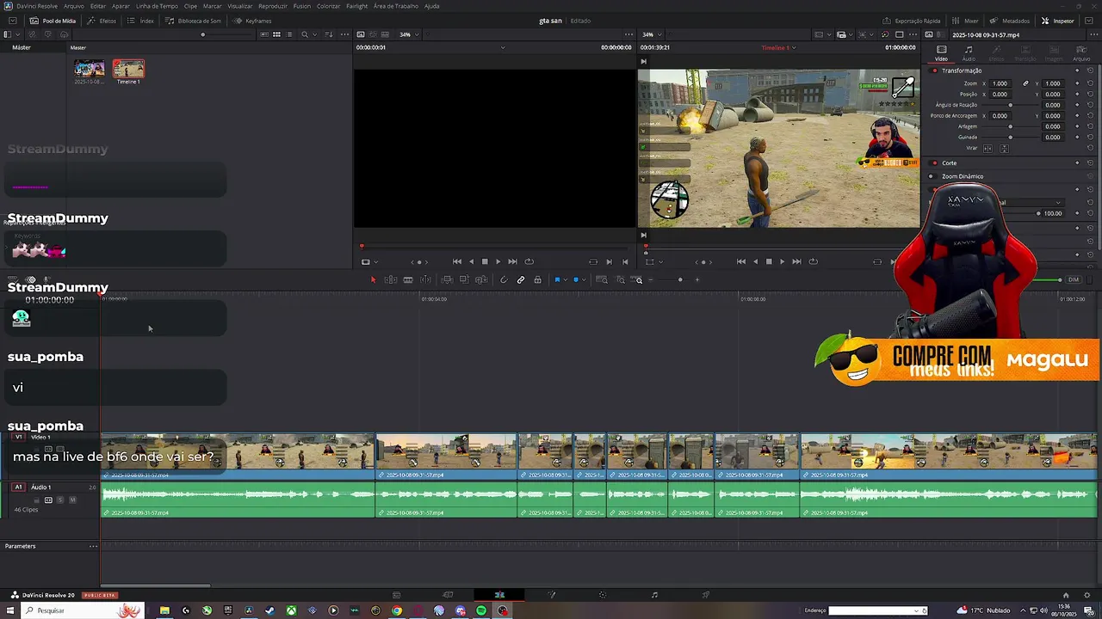Switch to the Áudio inspector tab

[969, 53]
